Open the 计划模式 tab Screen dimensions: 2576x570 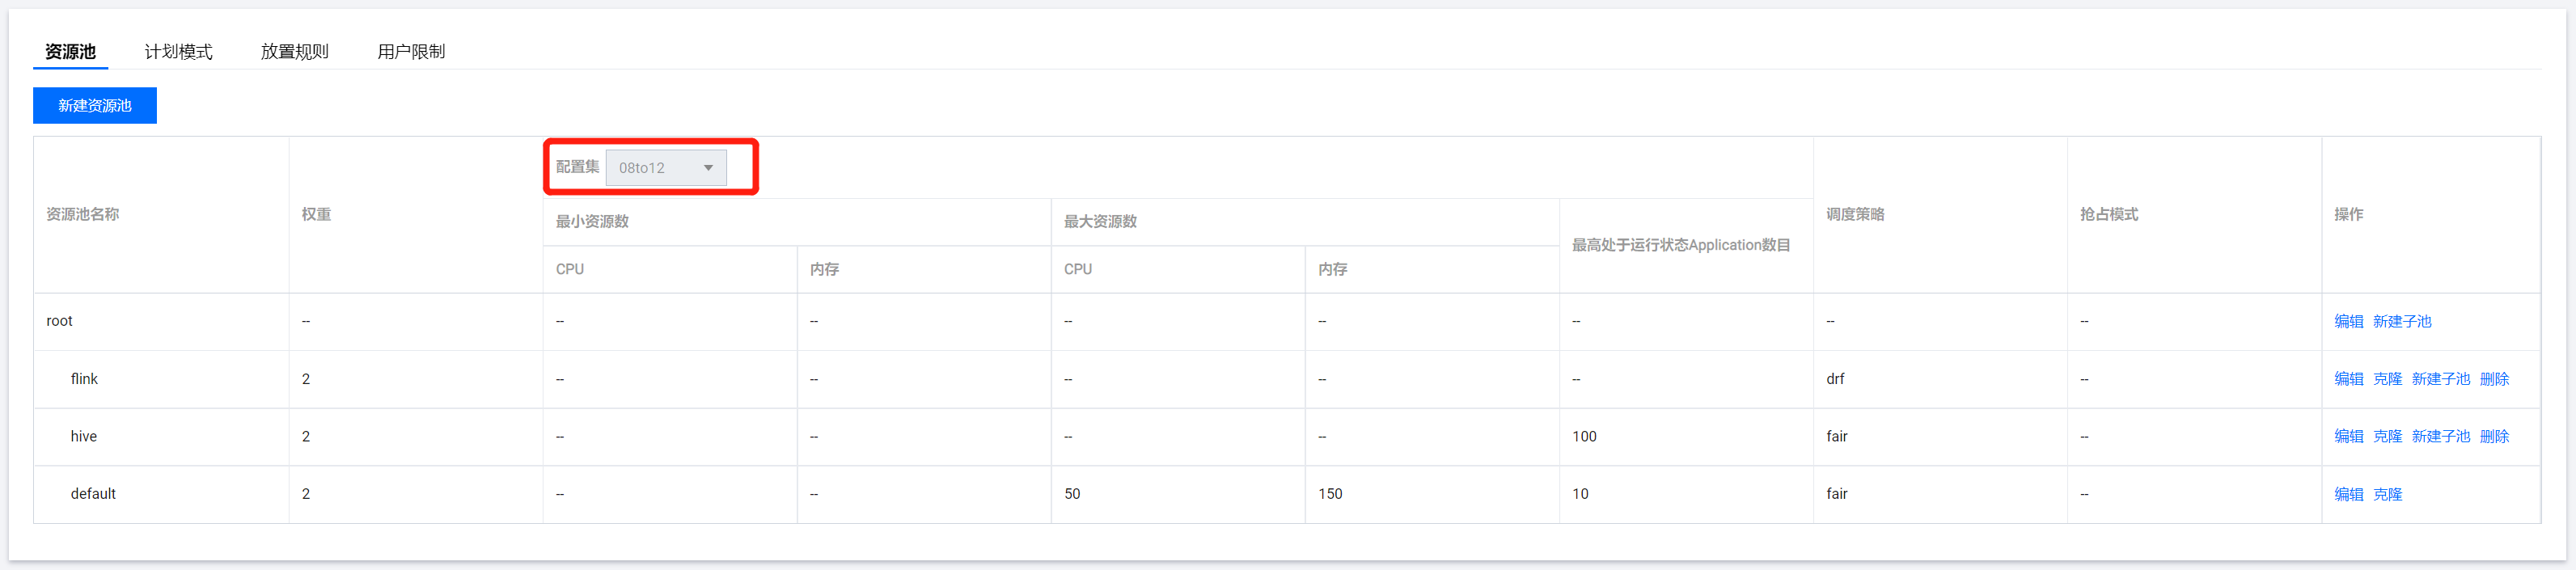(178, 51)
